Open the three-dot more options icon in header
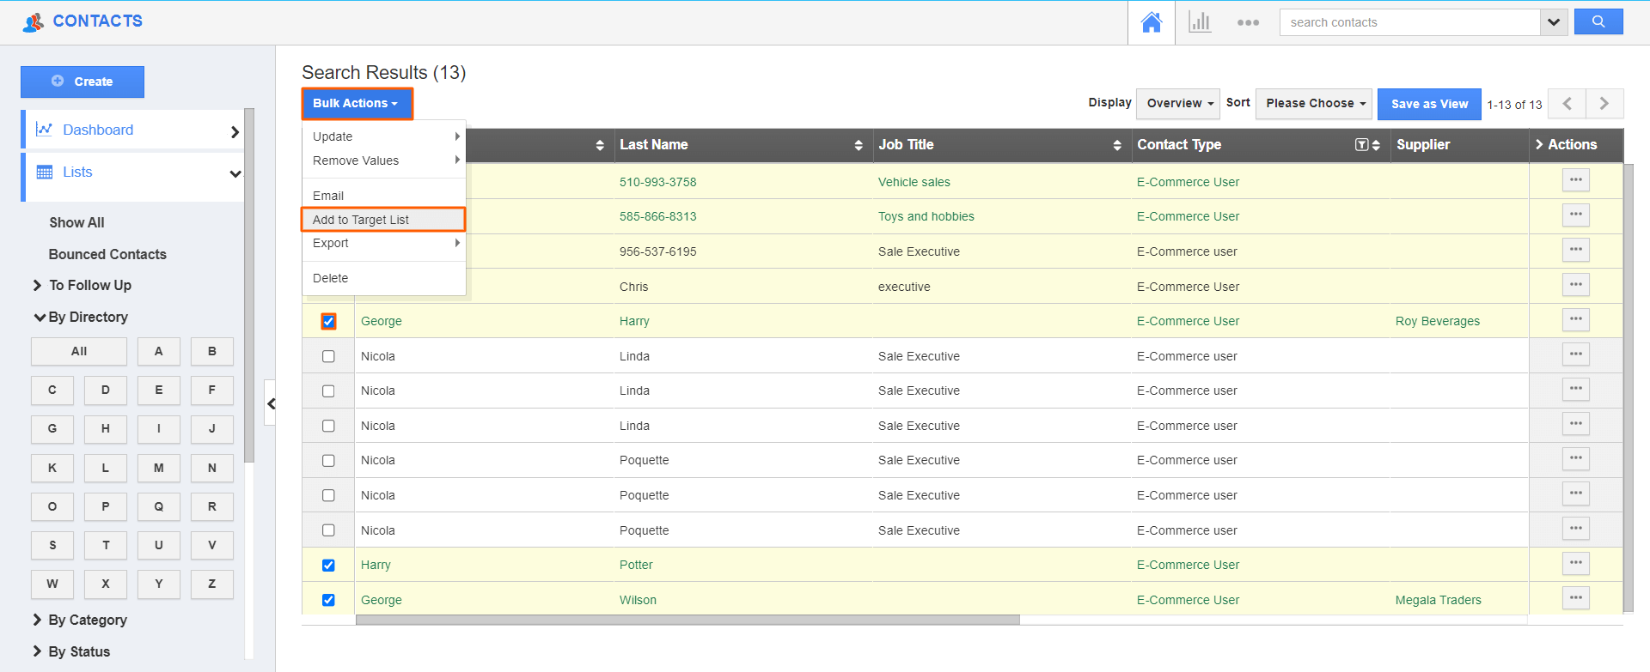 pyautogui.click(x=1248, y=22)
